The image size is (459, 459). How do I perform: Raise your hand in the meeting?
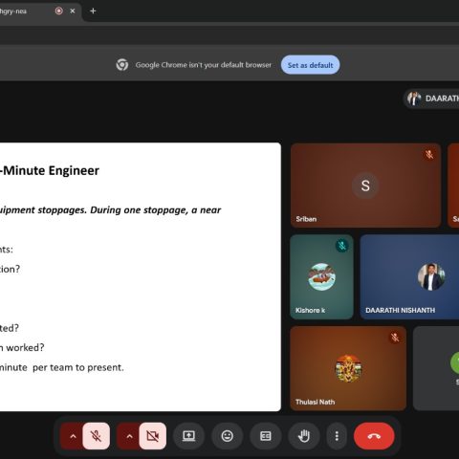tap(304, 436)
